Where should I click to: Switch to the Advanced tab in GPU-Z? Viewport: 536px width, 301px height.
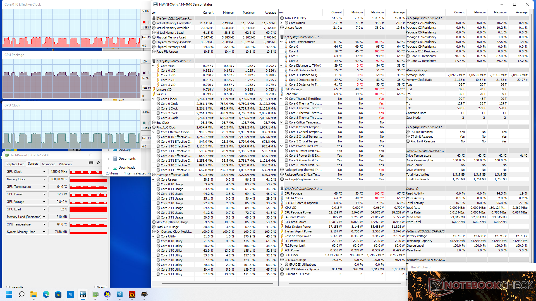click(x=49, y=164)
